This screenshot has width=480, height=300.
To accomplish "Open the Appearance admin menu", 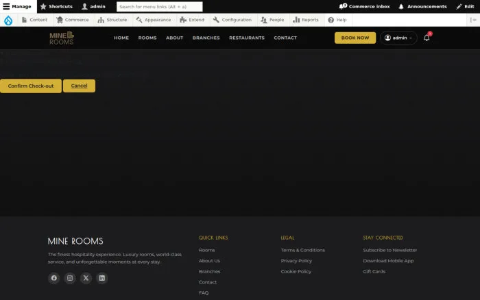I will [154, 20].
